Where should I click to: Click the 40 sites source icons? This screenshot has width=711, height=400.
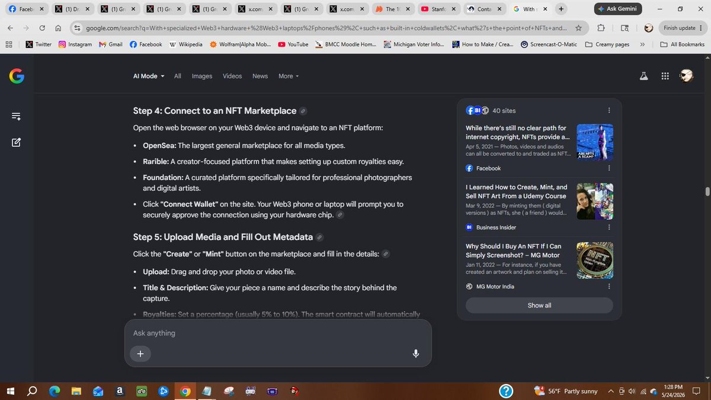point(478,110)
